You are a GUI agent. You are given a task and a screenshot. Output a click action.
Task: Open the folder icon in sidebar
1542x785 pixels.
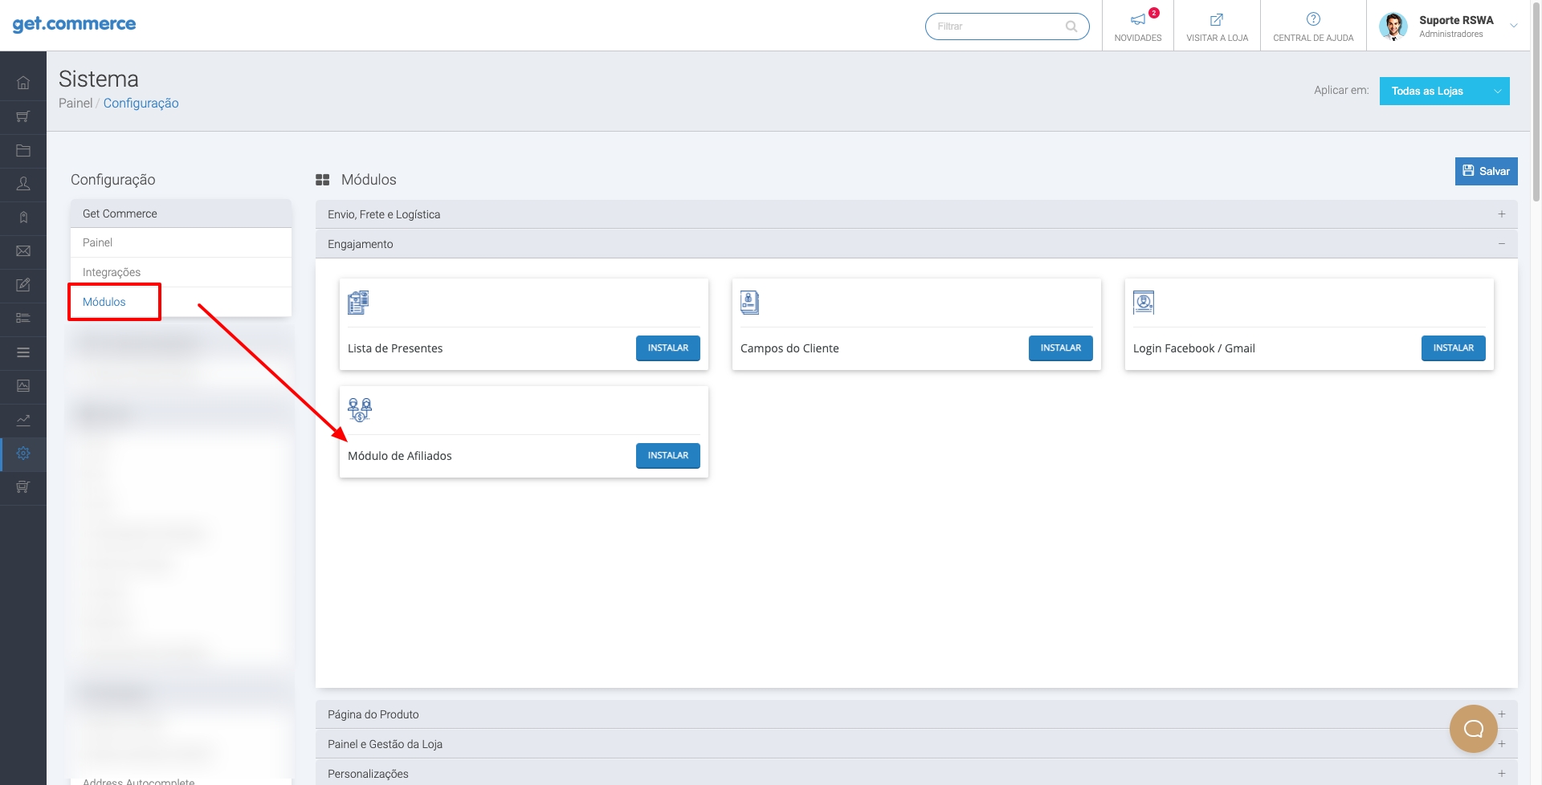(23, 150)
